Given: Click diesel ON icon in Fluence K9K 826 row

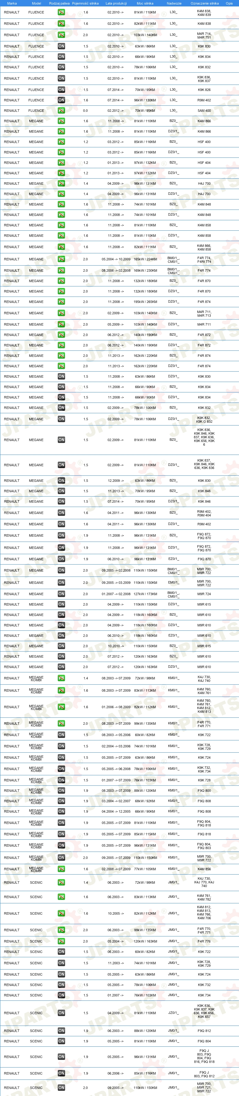Looking at the screenshot, I should click(x=61, y=90).
